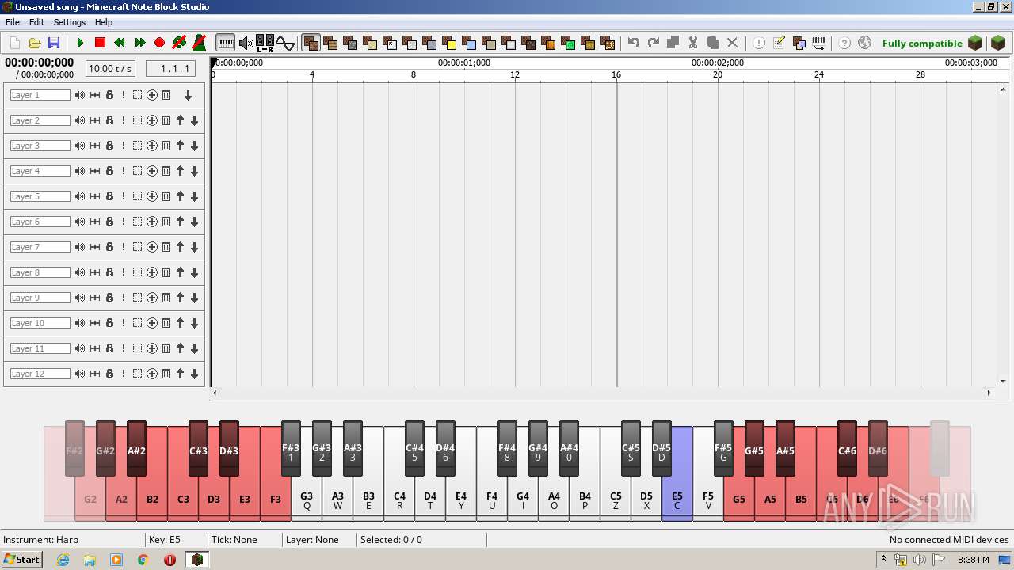1014x570 pixels.
Task: Adjust Layer 2 stereo panning with its pan icon
Action: (x=95, y=120)
